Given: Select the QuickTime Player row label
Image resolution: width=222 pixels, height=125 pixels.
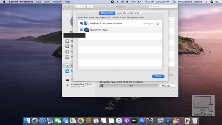Looking at the screenshot, I should (99, 30).
